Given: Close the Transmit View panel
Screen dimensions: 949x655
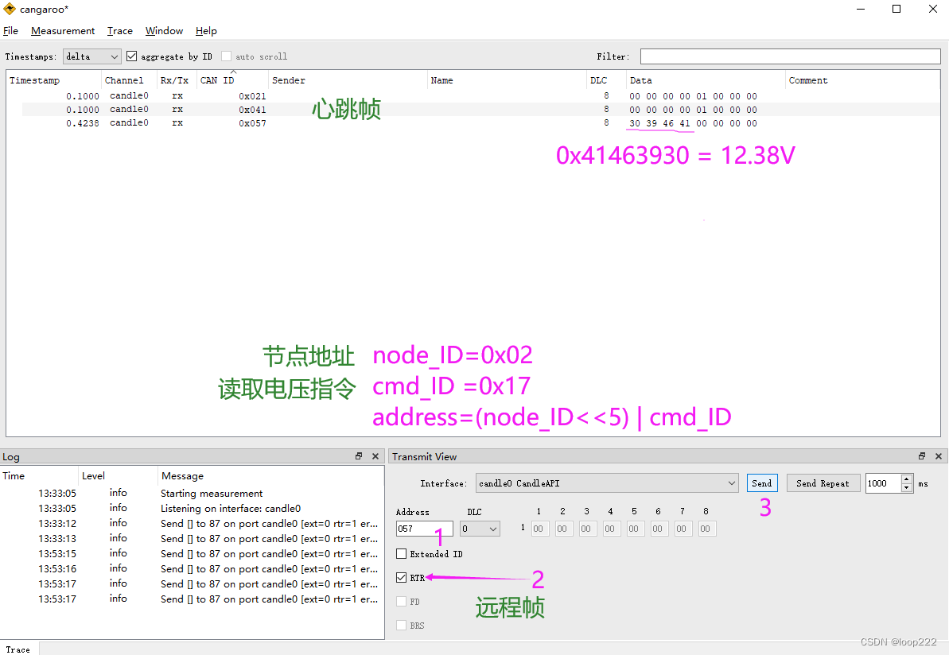Looking at the screenshot, I should pos(939,456).
